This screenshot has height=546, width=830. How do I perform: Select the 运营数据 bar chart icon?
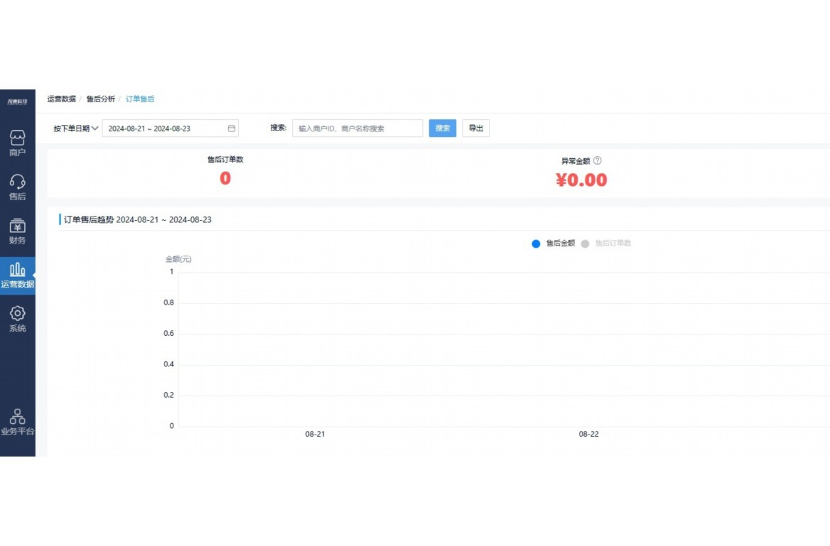pos(17,275)
